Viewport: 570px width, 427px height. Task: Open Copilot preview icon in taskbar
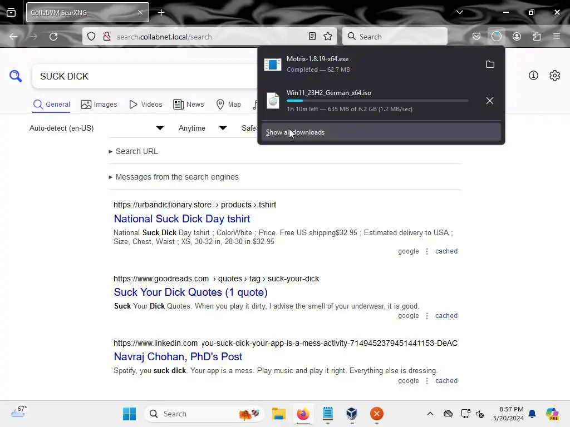[552, 414]
